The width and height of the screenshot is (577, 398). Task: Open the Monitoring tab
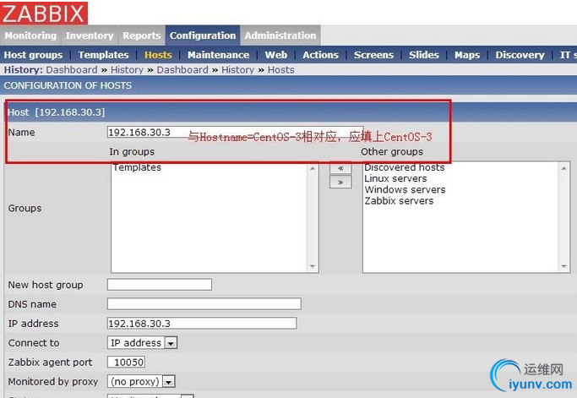[30, 35]
